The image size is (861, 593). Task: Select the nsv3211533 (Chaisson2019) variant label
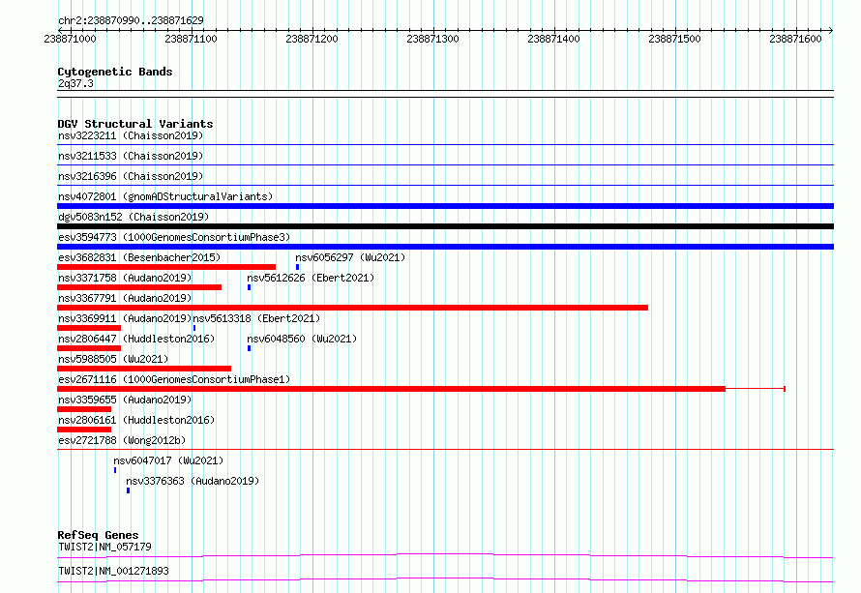131,156
